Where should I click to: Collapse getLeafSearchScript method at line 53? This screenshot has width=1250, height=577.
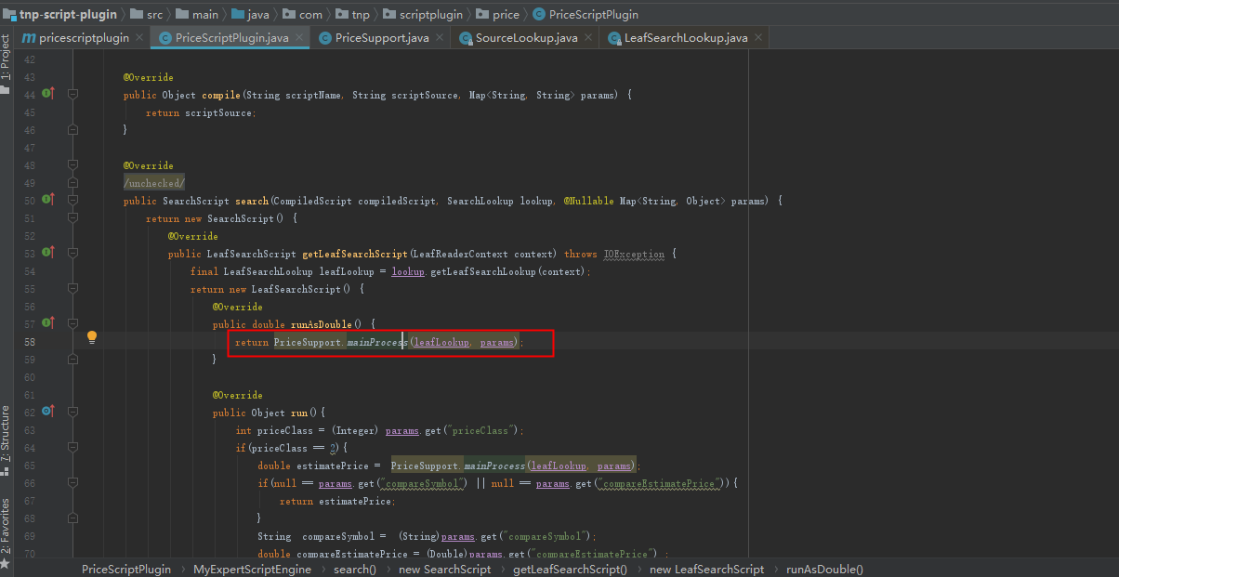pos(73,253)
